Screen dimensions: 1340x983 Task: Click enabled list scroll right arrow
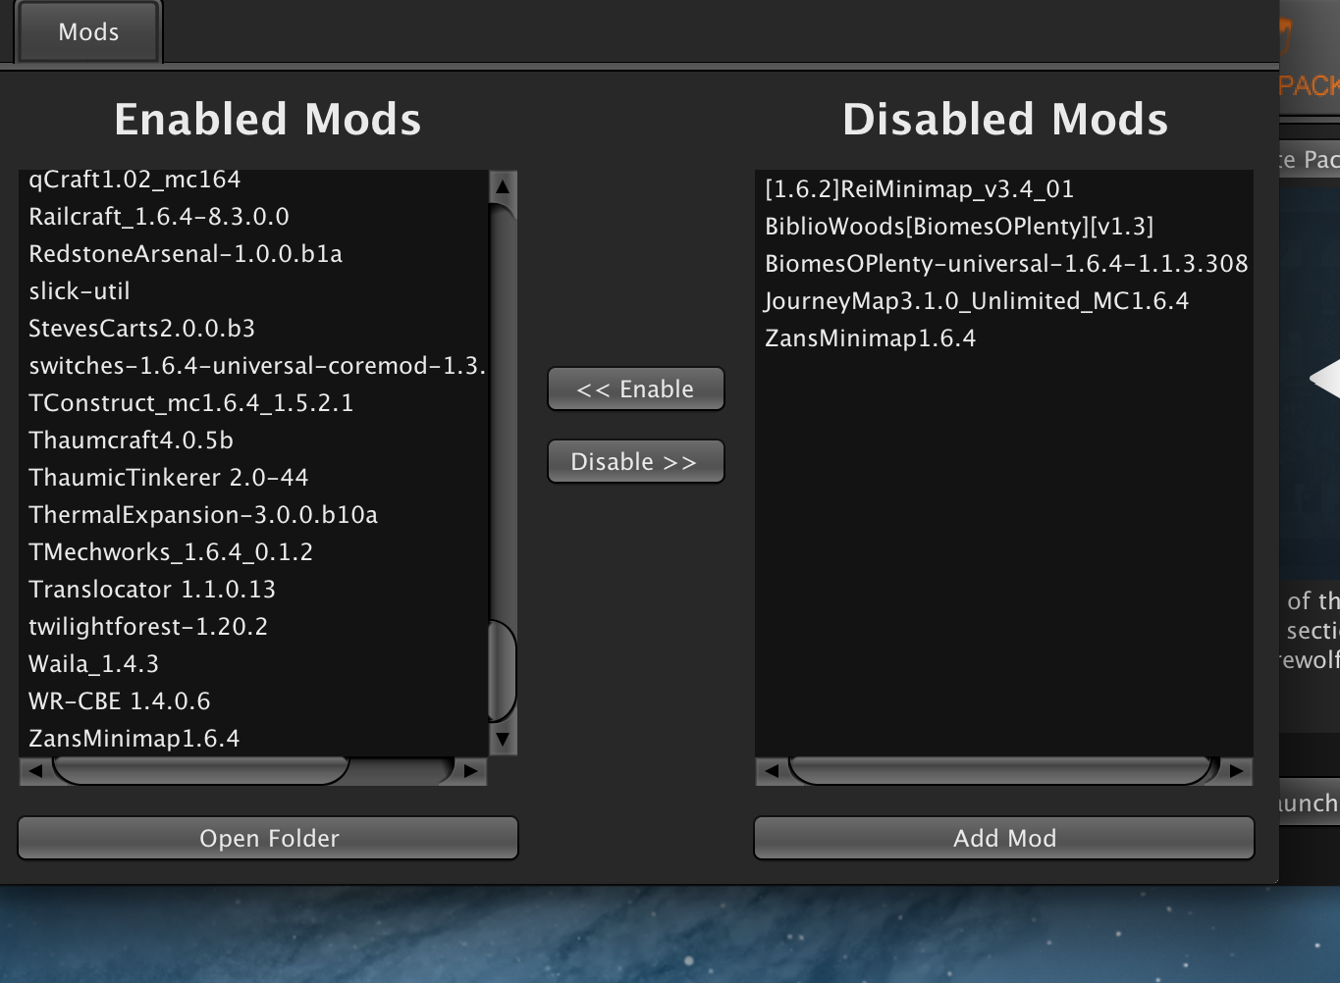(471, 771)
